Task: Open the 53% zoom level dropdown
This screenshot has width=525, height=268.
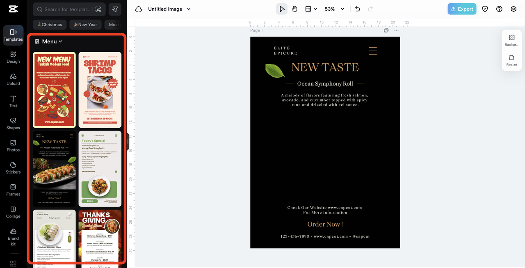Action: point(334,9)
